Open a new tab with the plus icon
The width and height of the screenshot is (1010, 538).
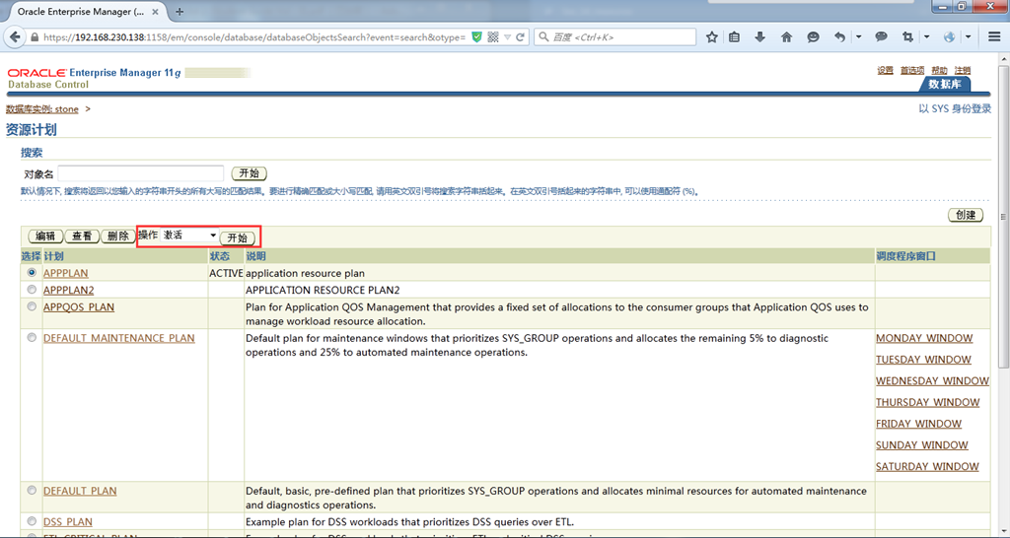[x=180, y=12]
